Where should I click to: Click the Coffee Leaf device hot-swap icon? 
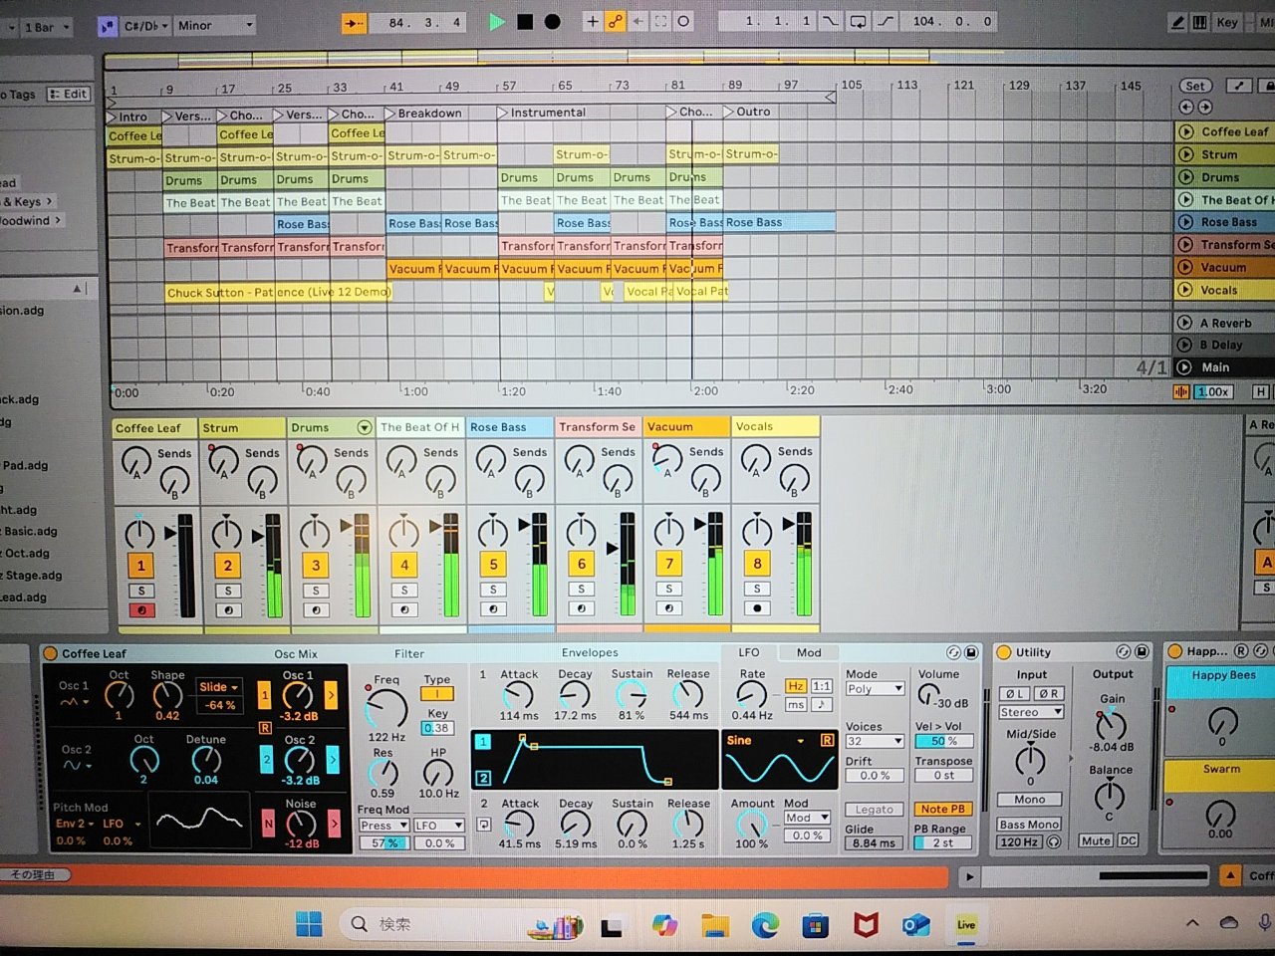[953, 652]
